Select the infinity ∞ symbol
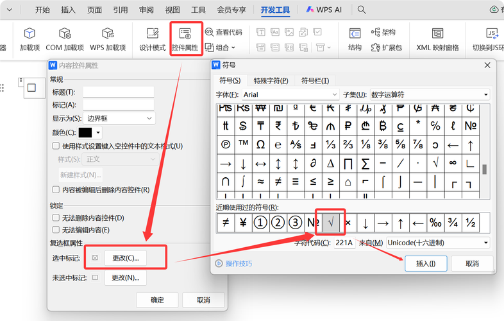The width and height of the screenshot is (504, 321). pyautogui.click(x=453, y=163)
